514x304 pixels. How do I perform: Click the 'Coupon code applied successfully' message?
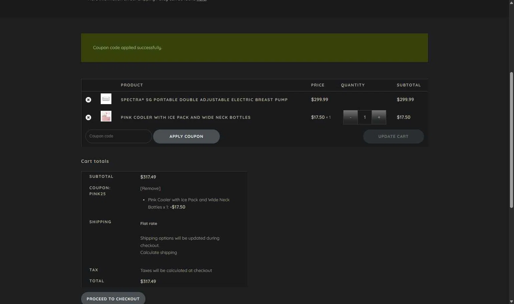coord(127,48)
